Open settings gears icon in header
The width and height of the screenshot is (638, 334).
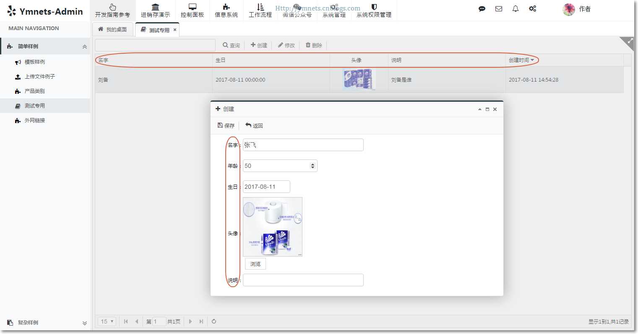click(x=532, y=9)
